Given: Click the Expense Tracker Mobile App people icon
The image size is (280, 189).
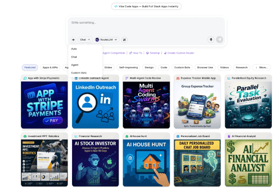Looking at the screenshot, I should coord(178,78).
